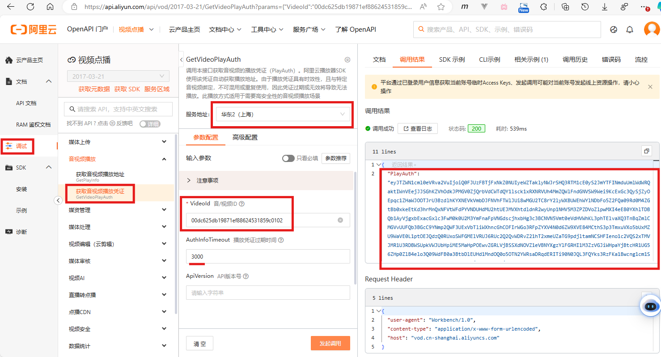Viewport: 661px width, 357px height.
Task: Click the help icon beside VideoId label
Action: 242,204
